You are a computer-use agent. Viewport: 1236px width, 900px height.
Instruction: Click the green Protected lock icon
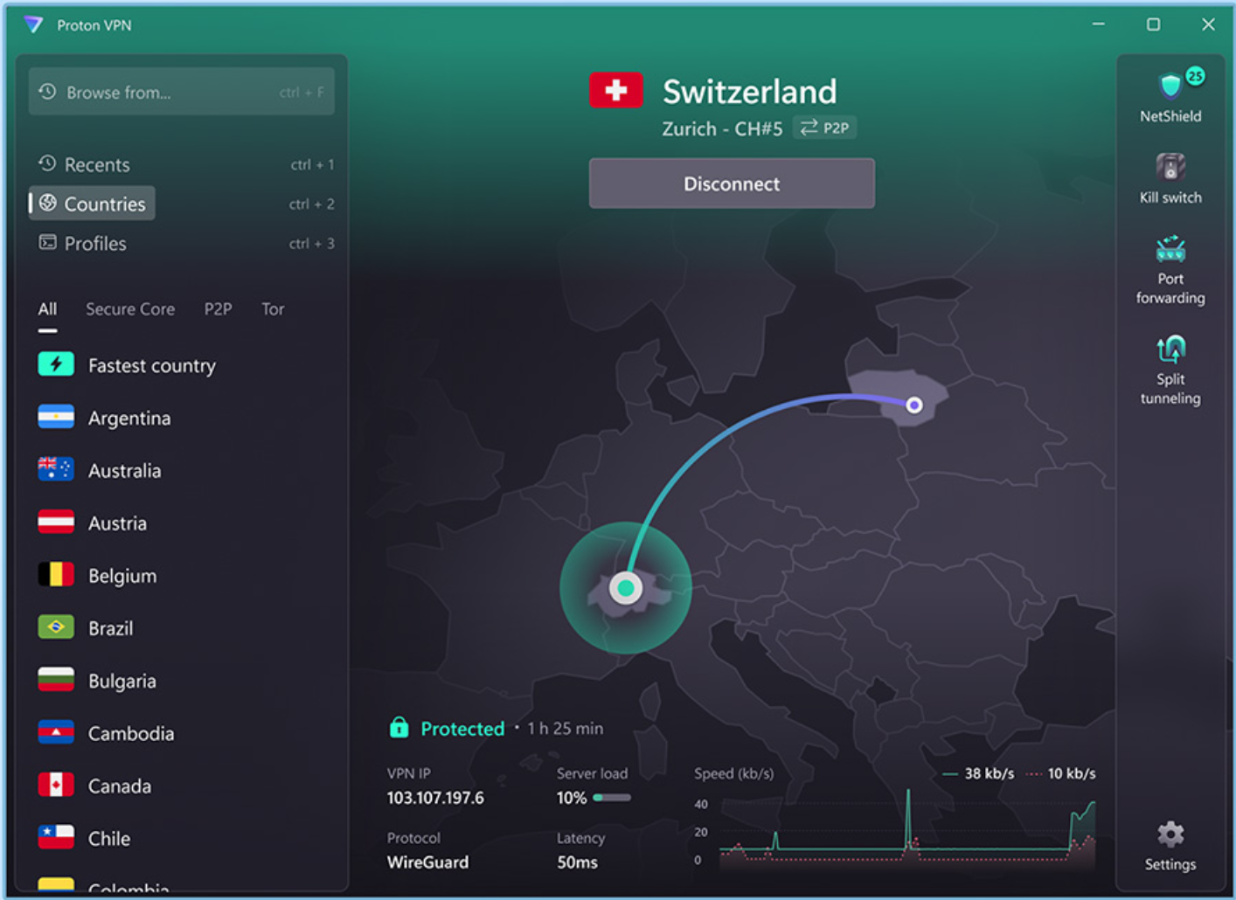399,727
